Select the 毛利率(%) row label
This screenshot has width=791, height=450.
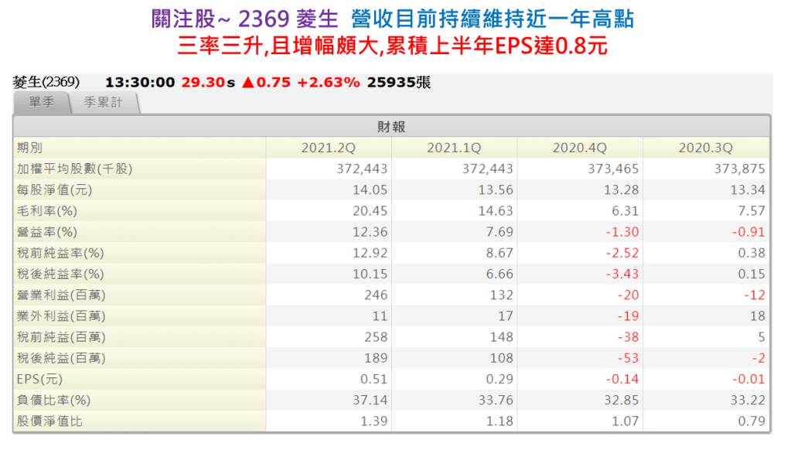pos(47,211)
